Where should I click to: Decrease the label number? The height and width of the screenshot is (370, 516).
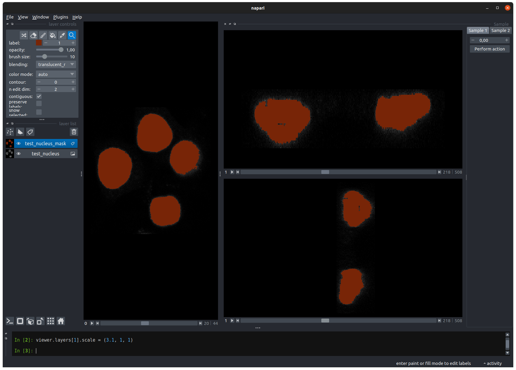point(46,43)
